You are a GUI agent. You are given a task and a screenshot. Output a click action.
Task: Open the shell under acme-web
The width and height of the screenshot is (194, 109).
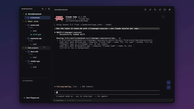tap(35, 31)
